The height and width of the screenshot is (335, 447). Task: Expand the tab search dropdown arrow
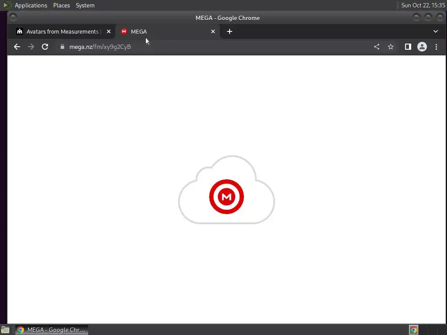pyautogui.click(x=436, y=31)
